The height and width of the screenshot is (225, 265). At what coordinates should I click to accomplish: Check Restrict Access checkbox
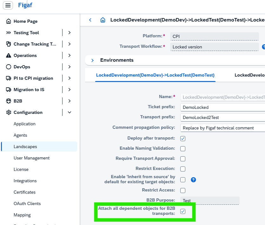[x=183, y=191]
